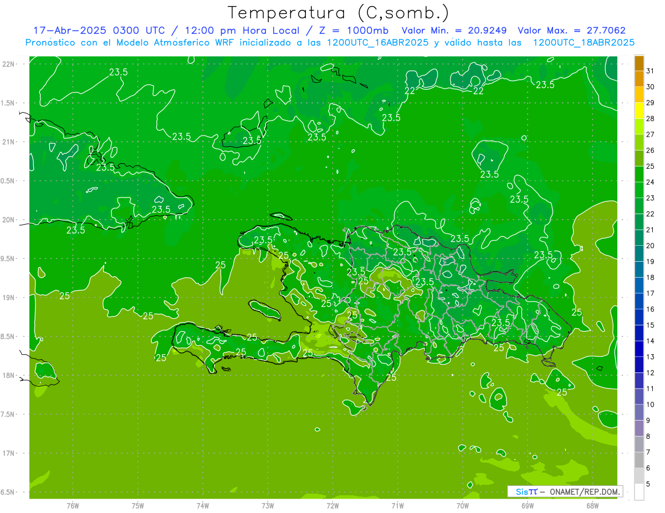The image size is (665, 513).
Task: Click the "68W" longitude label
Action: pos(592,505)
